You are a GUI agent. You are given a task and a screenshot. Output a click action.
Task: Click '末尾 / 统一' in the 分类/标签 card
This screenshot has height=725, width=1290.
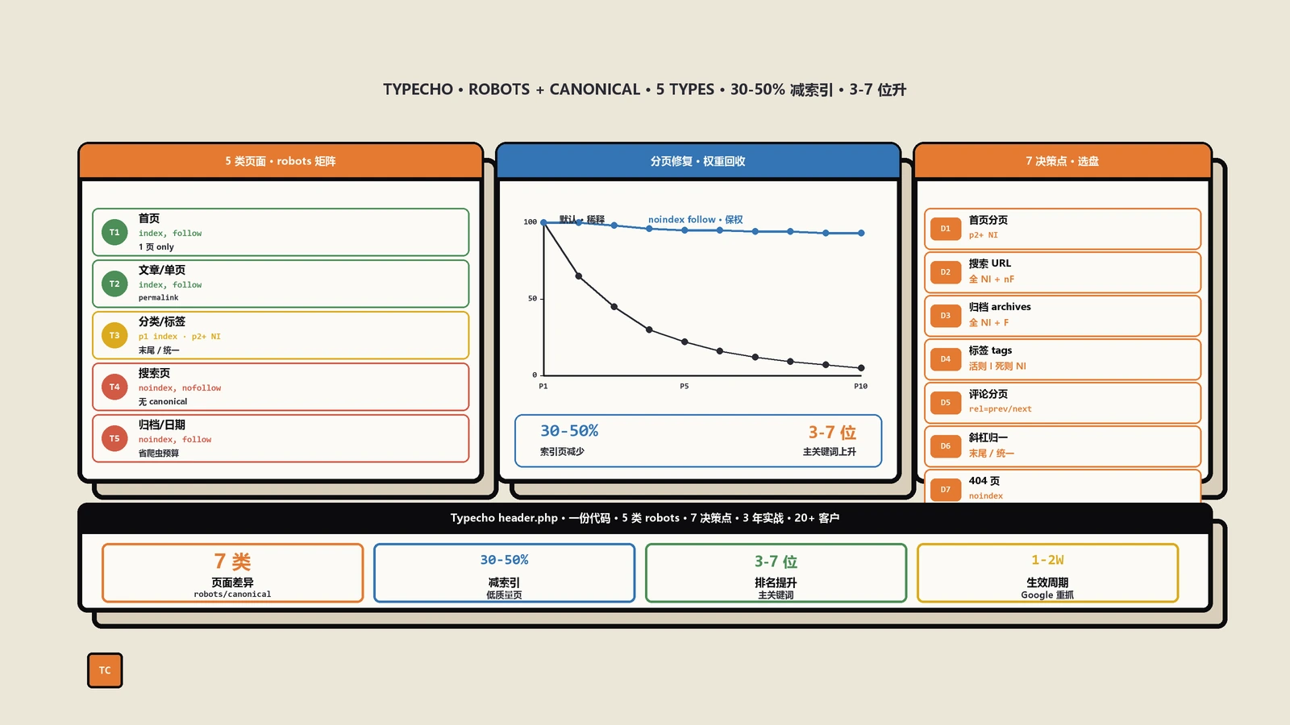[159, 350]
